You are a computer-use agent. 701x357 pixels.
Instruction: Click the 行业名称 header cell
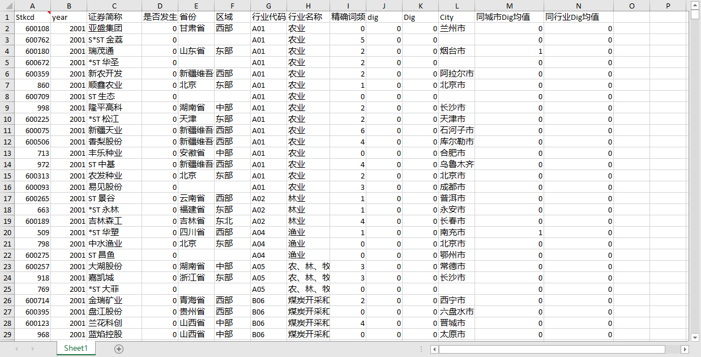(308, 17)
